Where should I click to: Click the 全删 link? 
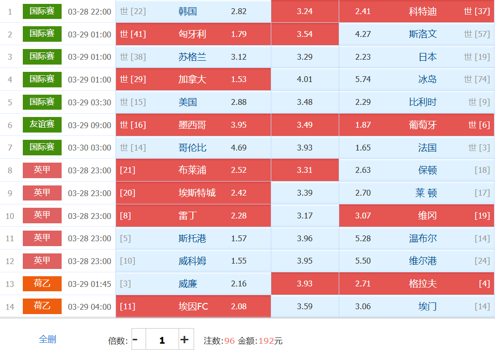pos(48,339)
